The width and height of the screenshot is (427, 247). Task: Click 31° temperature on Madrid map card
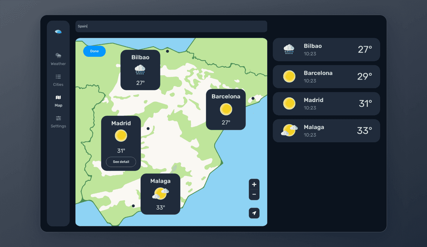121,151
